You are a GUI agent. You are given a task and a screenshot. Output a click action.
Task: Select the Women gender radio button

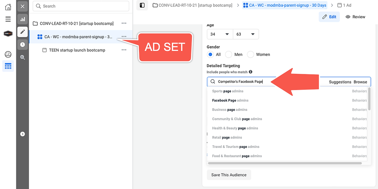tap(251, 55)
